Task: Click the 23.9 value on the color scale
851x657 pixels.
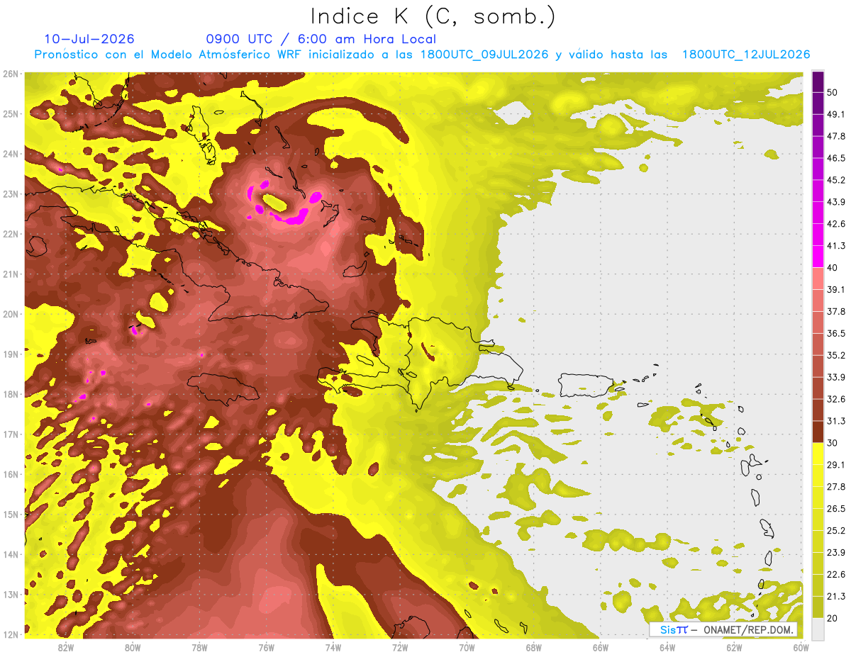Action: pyautogui.click(x=836, y=553)
